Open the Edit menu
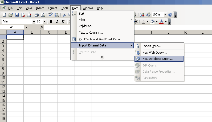Viewport: 212px width, 122px height. (x=19, y=8)
